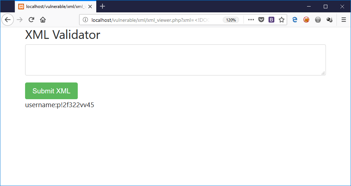This screenshot has height=186, width=351.
Task: Show site information via the info icon
Action: 85,20
